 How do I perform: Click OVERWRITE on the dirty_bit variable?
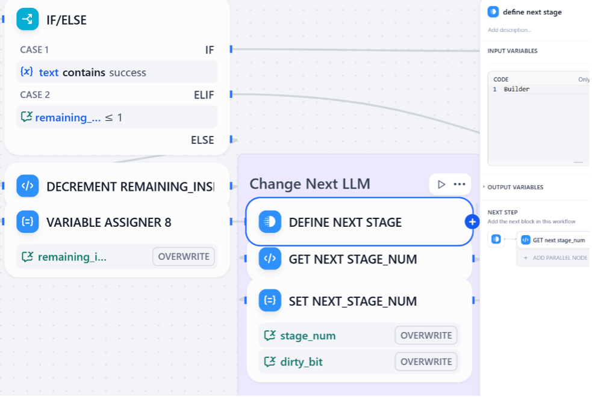click(x=426, y=362)
